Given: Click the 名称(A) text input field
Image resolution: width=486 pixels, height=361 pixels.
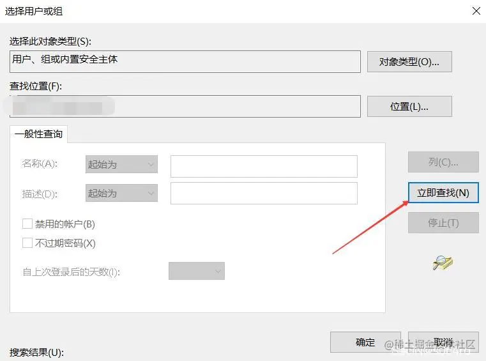Looking at the screenshot, I should [x=264, y=166].
